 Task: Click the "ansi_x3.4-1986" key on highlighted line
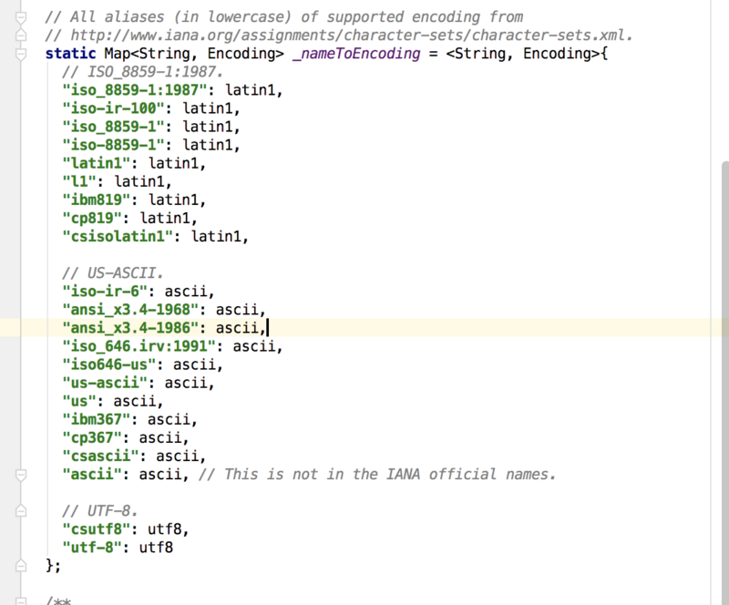click(x=130, y=328)
